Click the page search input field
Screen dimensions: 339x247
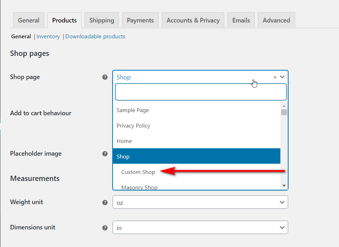tap(201, 92)
